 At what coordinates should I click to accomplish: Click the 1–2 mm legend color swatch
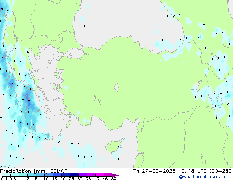(x=23, y=175)
